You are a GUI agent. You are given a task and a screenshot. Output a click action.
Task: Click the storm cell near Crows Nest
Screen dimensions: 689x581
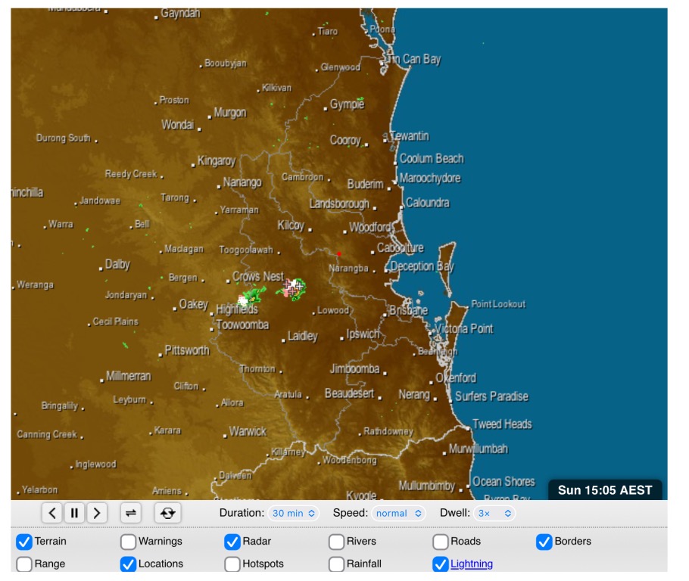point(292,287)
